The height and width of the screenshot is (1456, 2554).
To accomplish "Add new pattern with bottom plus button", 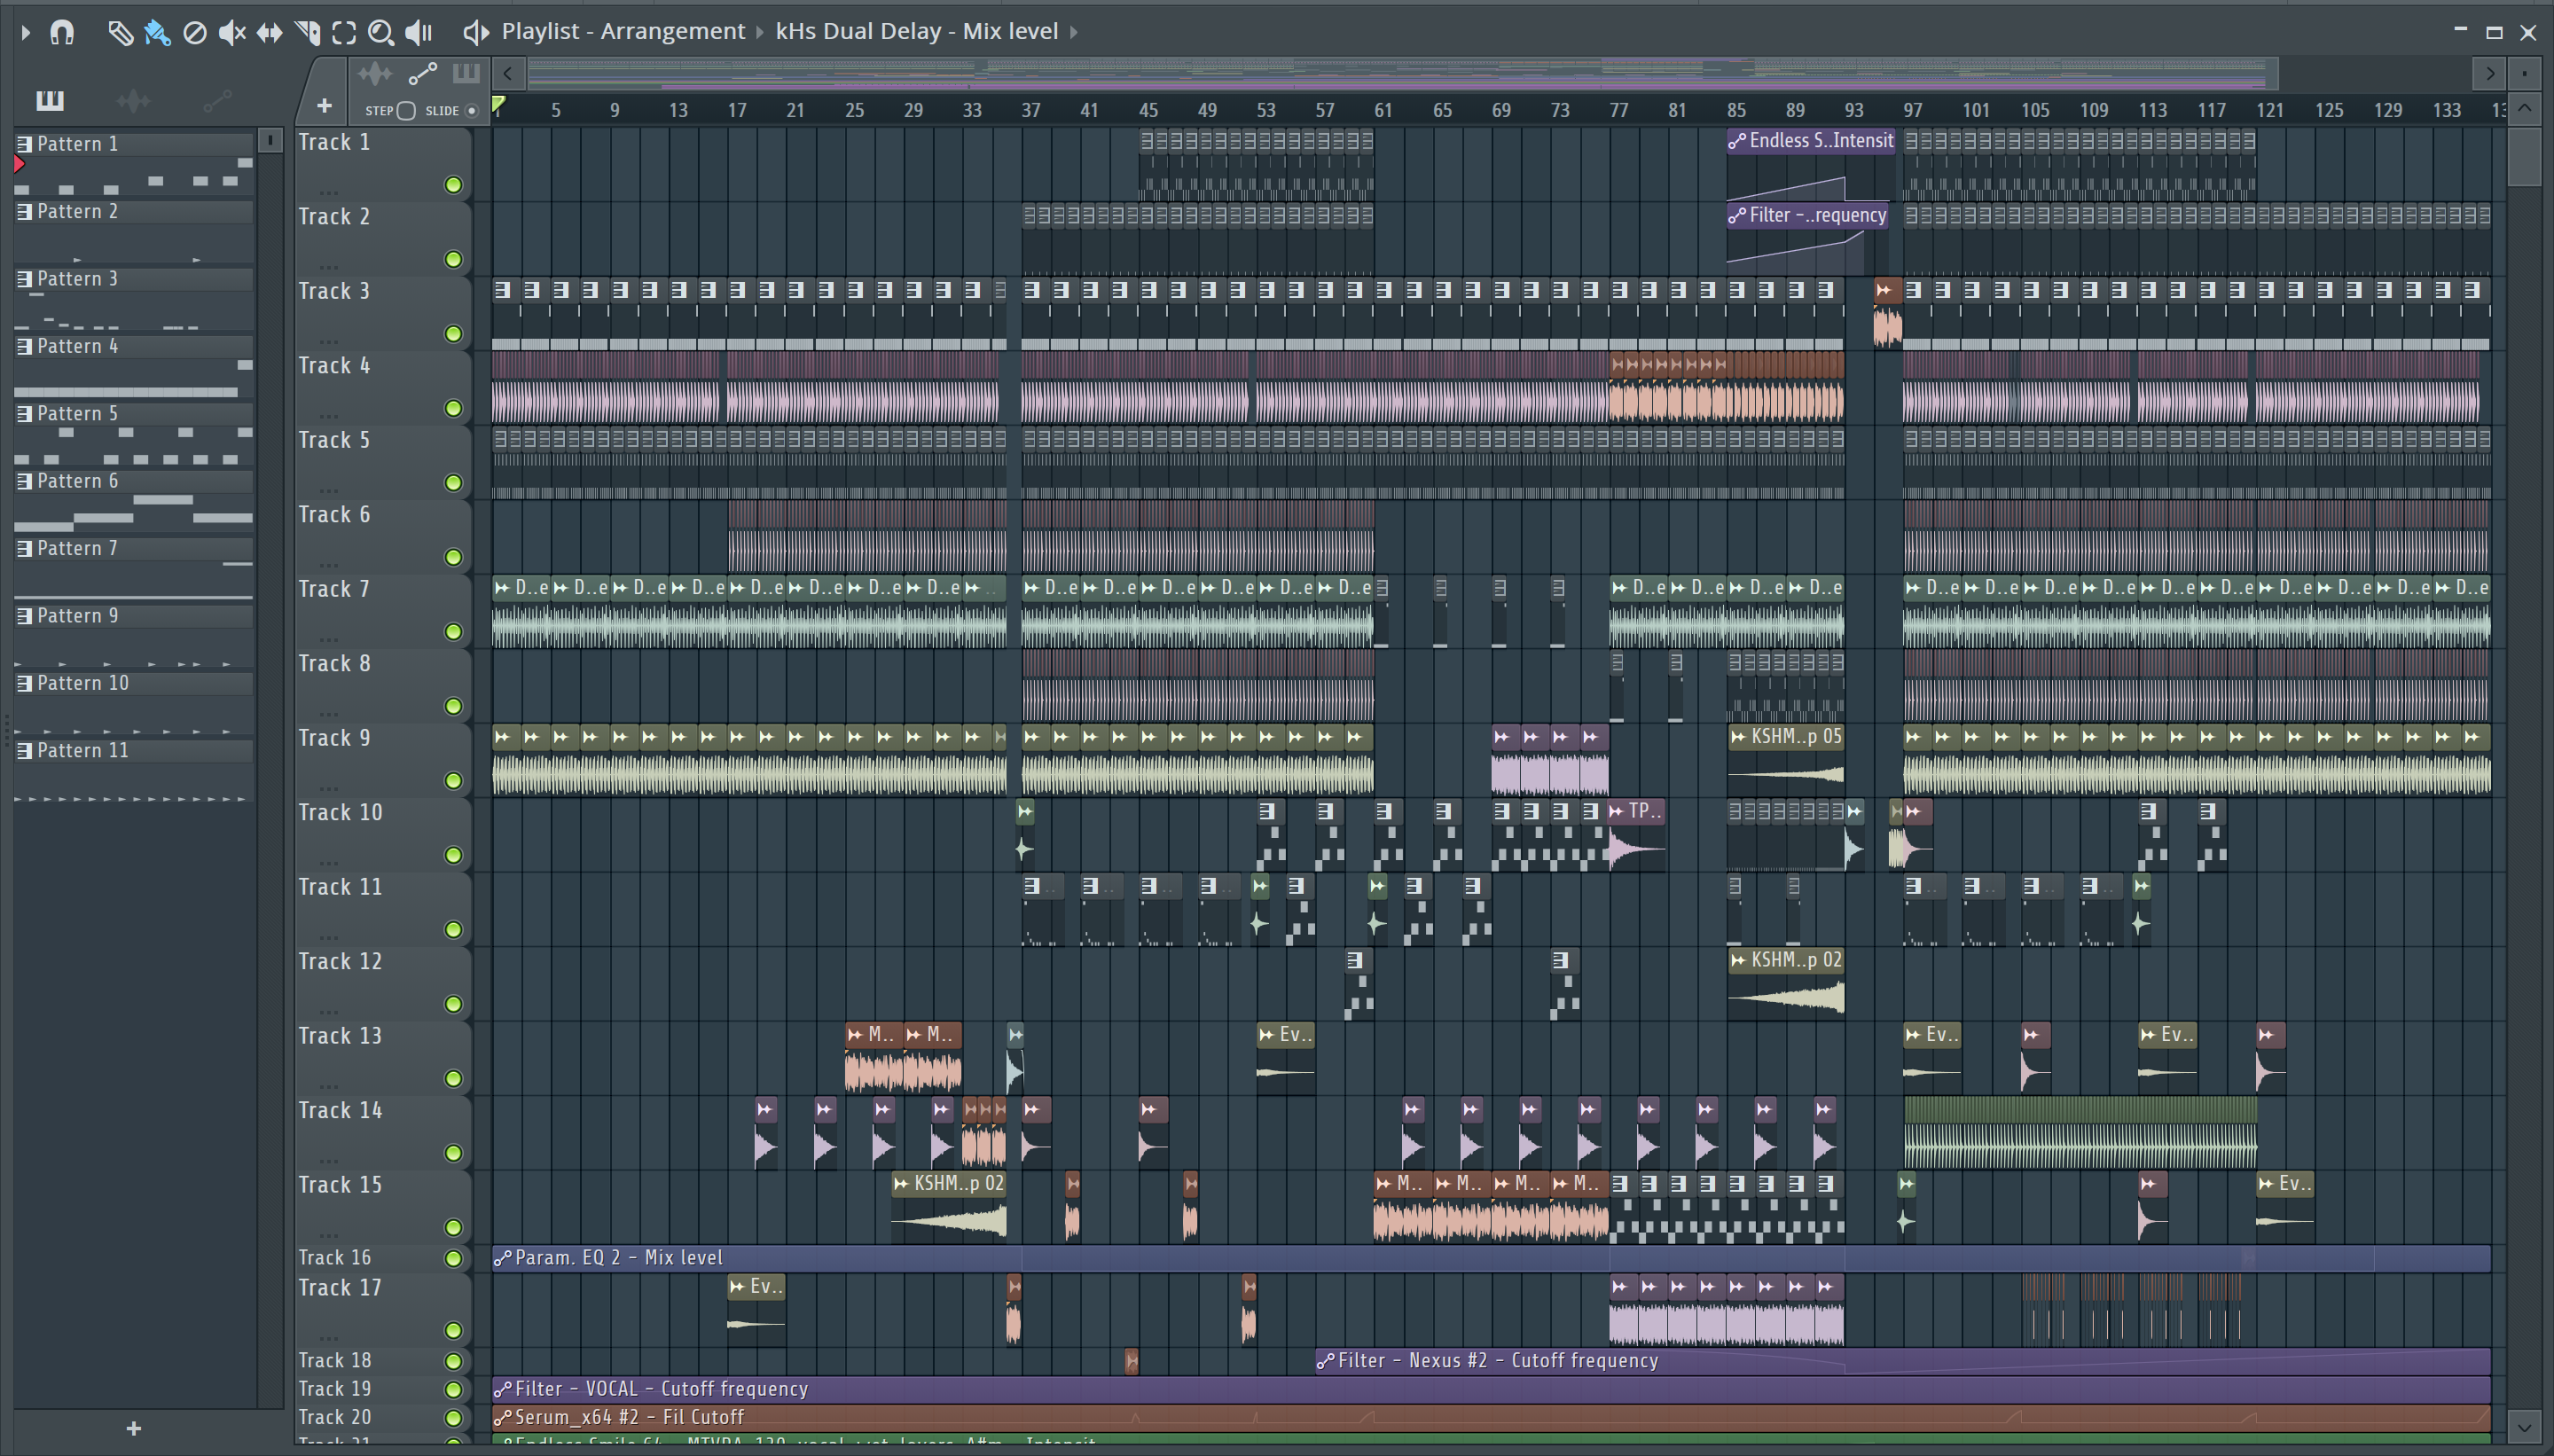I will click(x=134, y=1428).
